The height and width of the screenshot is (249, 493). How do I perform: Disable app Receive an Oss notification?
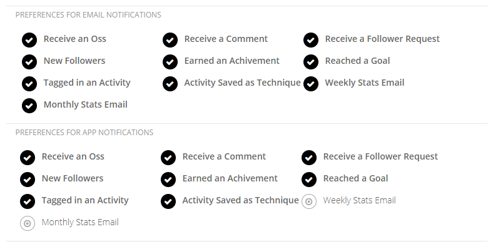pos(28,158)
